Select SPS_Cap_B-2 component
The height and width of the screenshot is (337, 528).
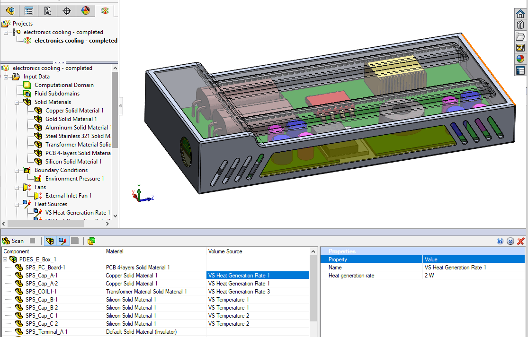[41, 308]
